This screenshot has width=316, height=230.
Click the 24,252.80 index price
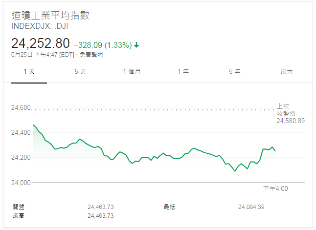(41, 43)
